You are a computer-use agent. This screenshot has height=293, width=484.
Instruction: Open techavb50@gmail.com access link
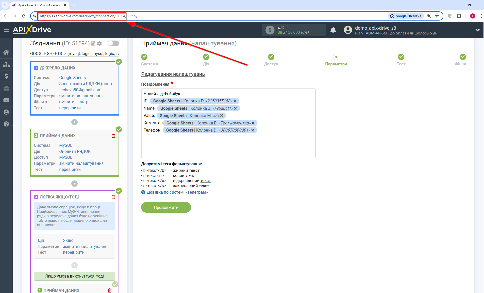(x=80, y=90)
